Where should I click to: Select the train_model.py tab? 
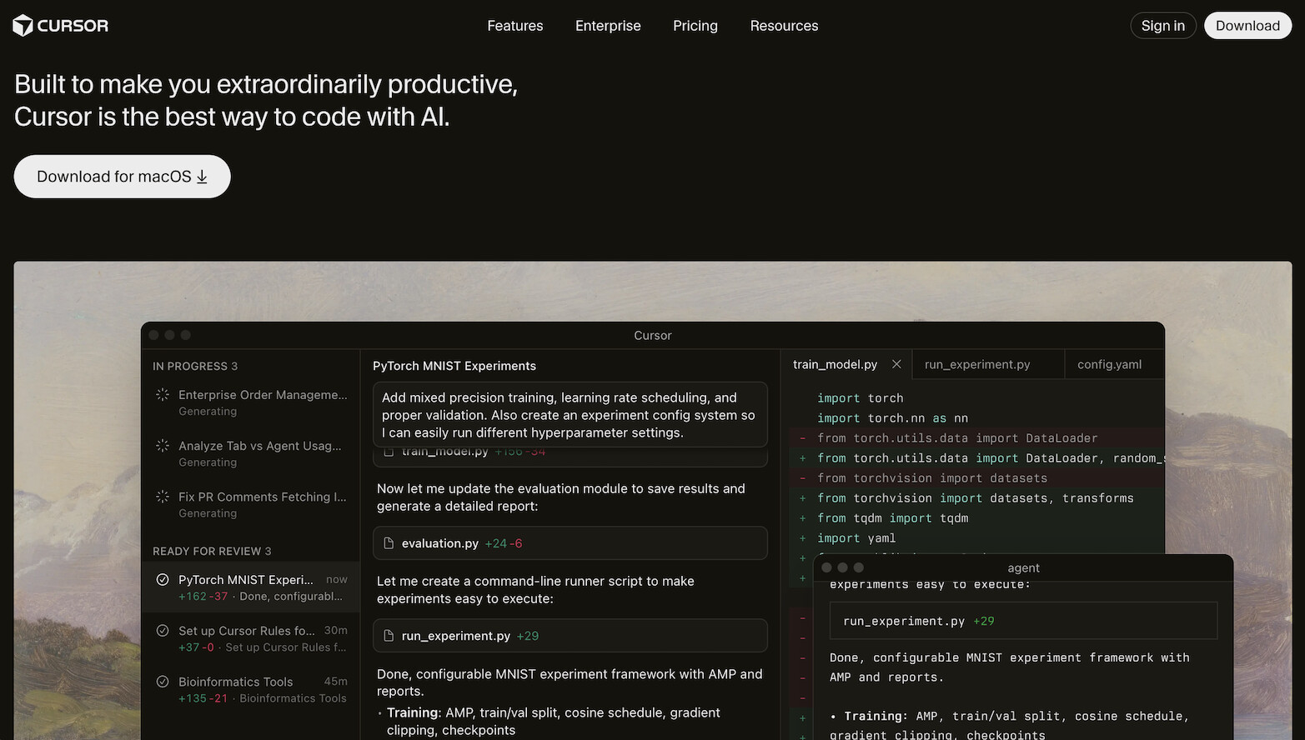[x=835, y=364]
